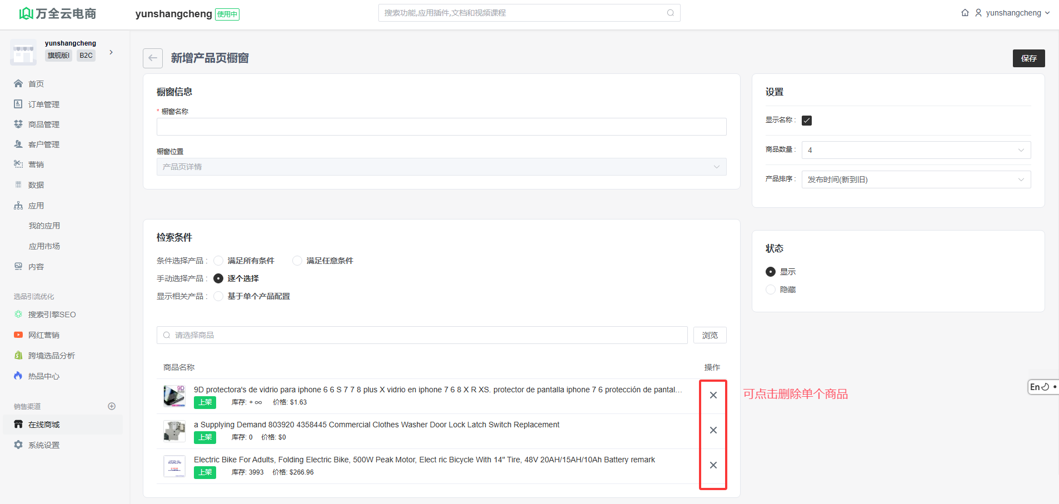Click the home icon in the top bar

coord(965,13)
